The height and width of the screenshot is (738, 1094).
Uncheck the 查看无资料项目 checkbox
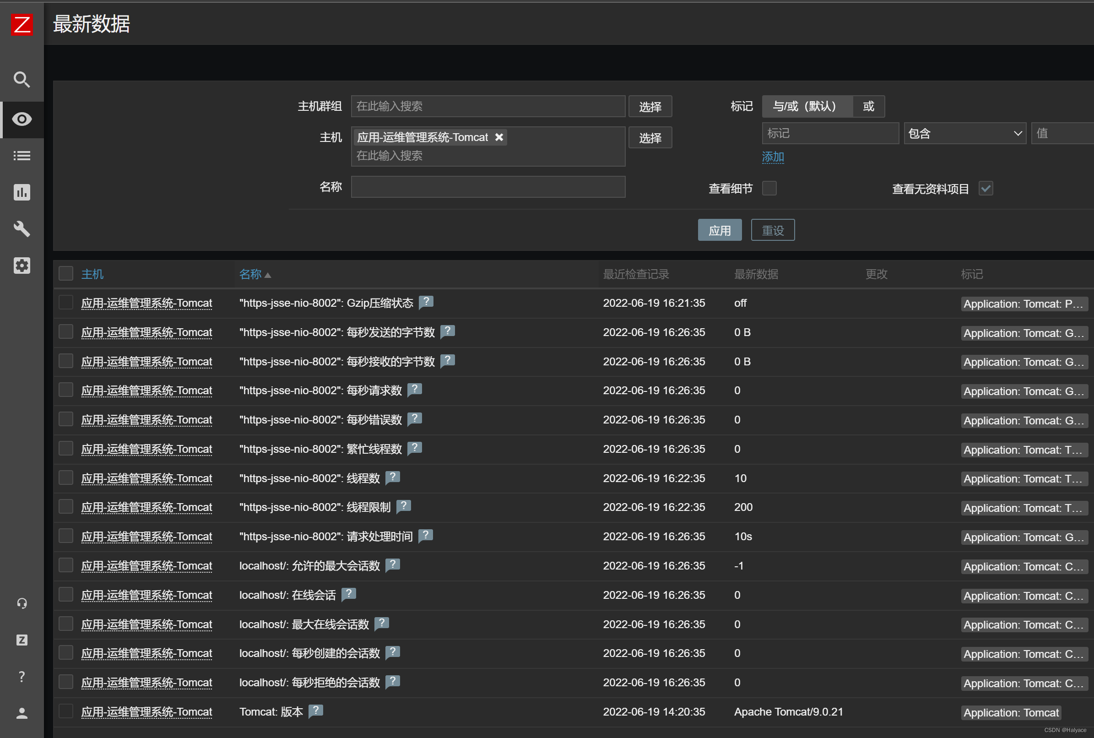coord(986,188)
